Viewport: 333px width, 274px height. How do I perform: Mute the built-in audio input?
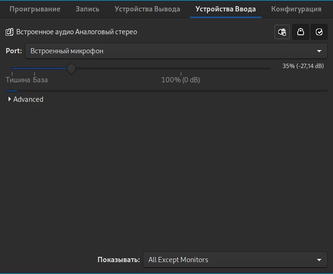coord(282,32)
